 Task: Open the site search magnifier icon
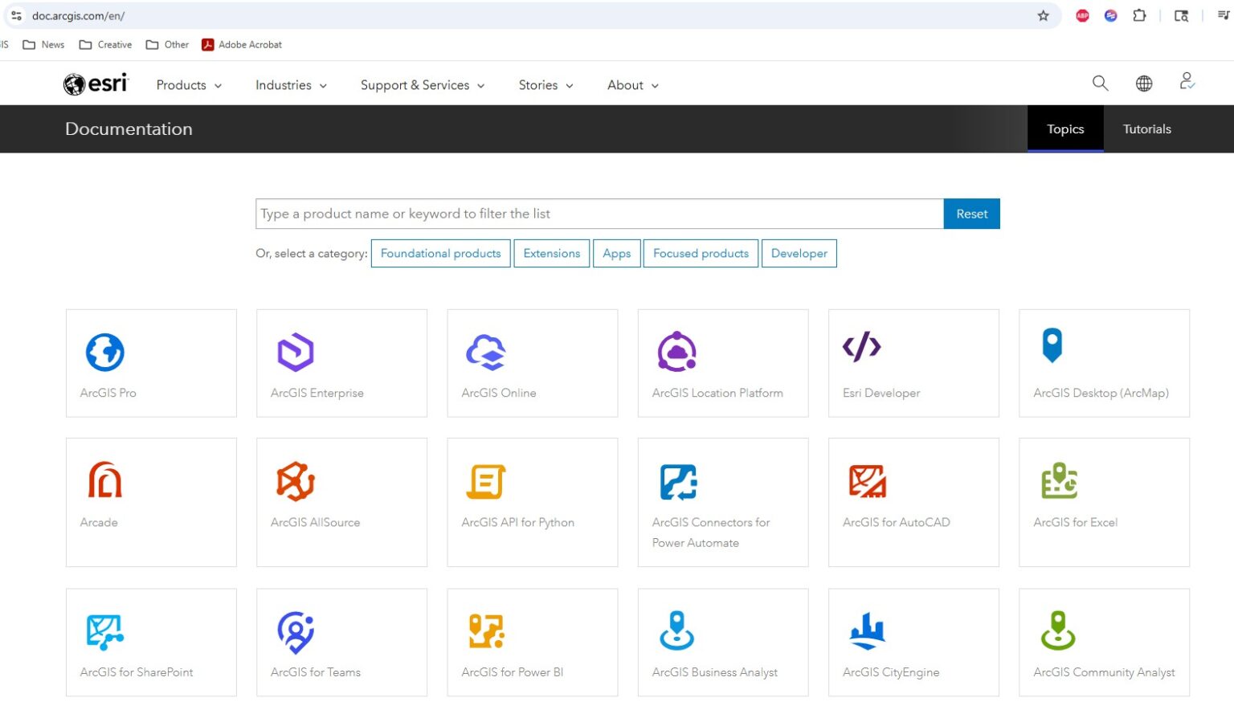(1100, 84)
